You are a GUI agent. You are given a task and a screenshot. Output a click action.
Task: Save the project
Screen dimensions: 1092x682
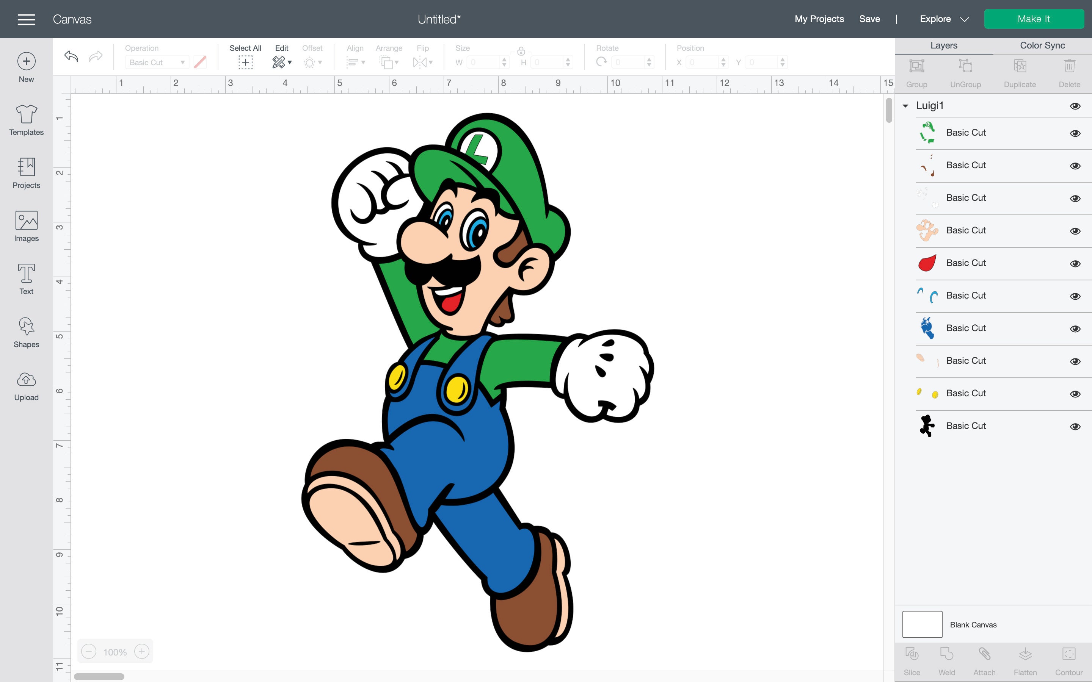tap(869, 19)
